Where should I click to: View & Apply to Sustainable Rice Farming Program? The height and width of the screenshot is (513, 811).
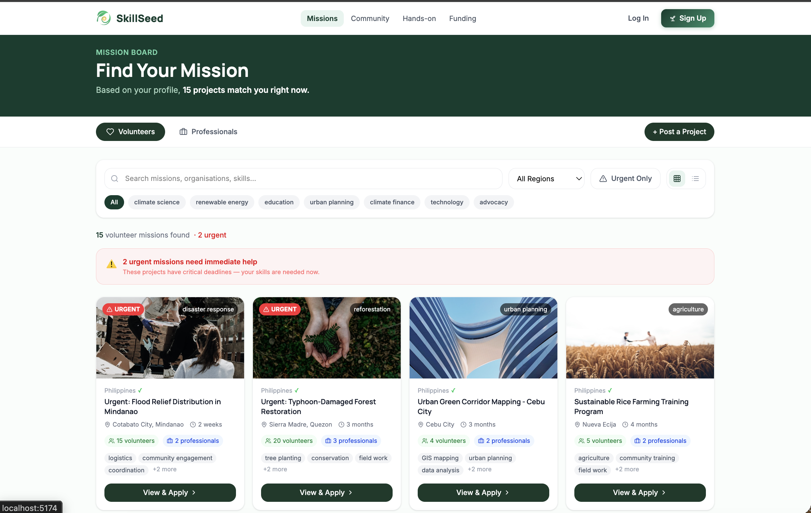(640, 493)
